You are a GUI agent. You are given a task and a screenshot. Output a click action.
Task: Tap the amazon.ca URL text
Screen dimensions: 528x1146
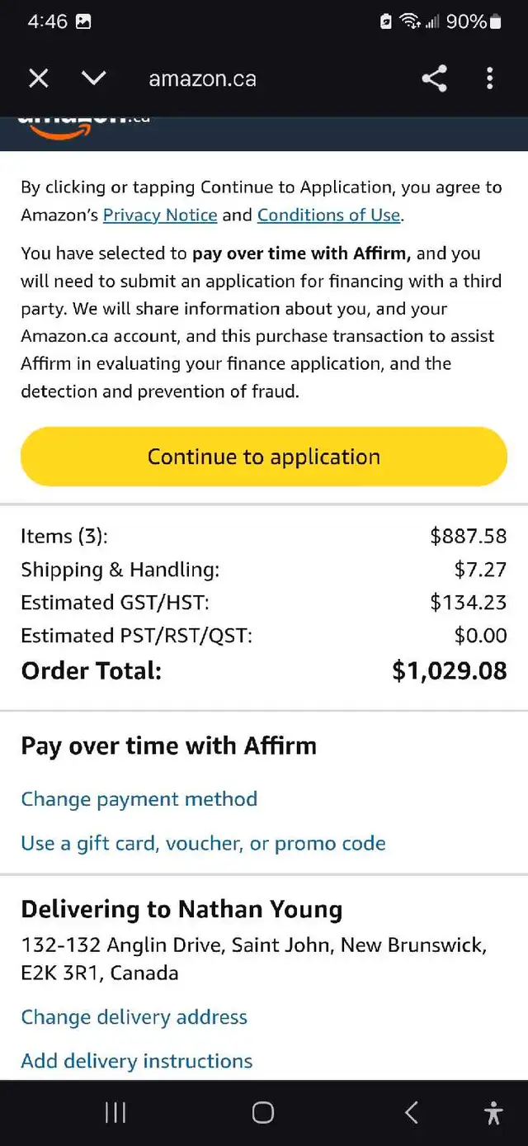point(202,79)
